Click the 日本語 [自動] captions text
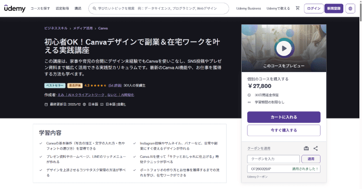 [x=116, y=105]
